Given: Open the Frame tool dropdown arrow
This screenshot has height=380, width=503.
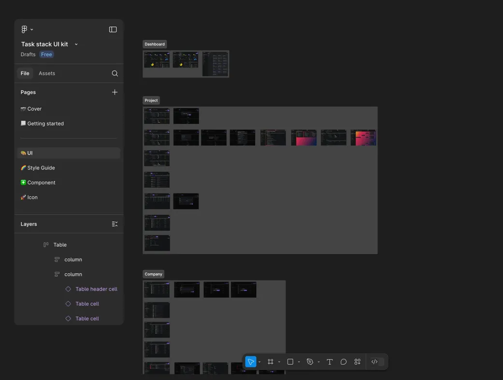Looking at the screenshot, I should click(x=279, y=362).
